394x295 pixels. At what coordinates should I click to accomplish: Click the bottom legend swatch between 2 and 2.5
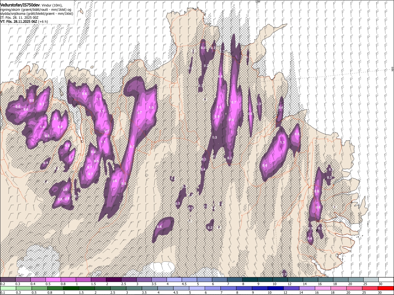pyautogui.click(x=103, y=288)
